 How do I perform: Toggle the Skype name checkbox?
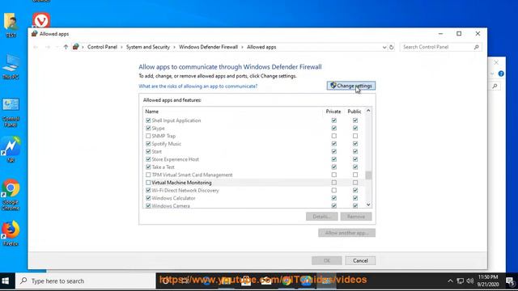tap(148, 128)
